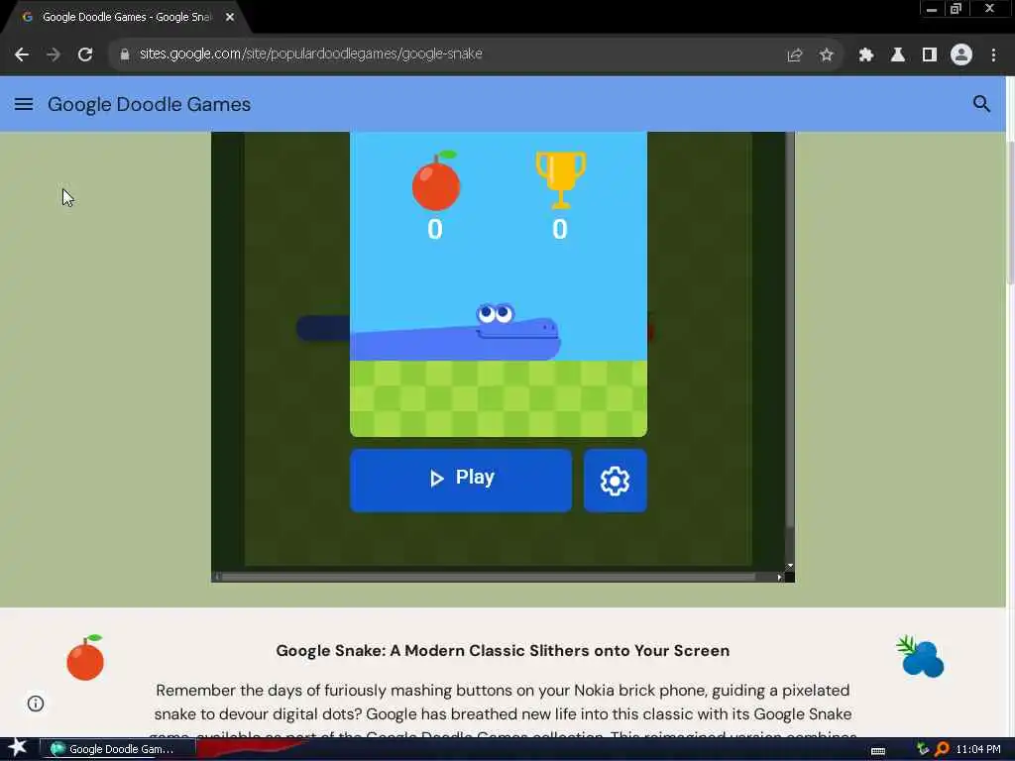Click the info circle icon at bottom left
Screen dimensions: 1015x761
click(36, 704)
